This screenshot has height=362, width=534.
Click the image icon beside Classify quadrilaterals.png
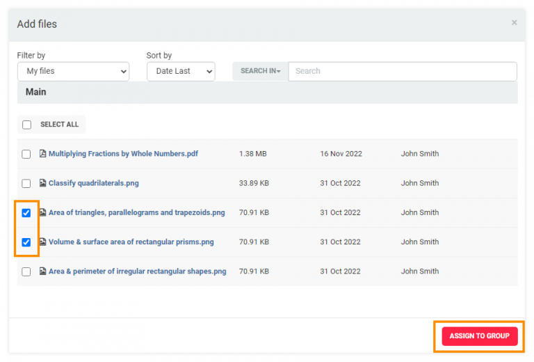42,183
